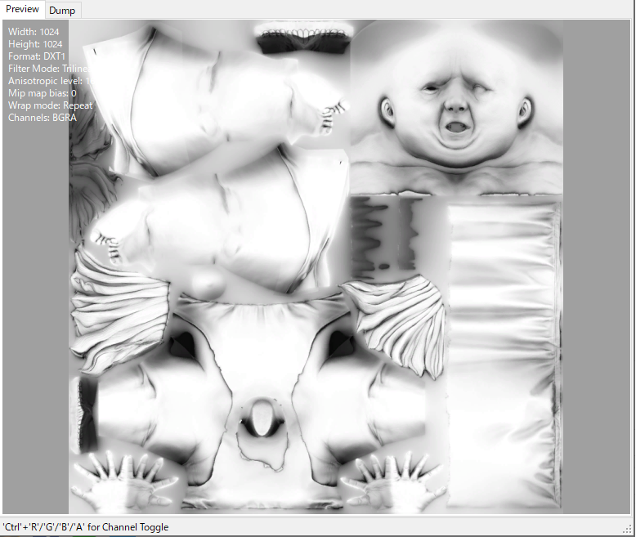Image resolution: width=636 pixels, height=537 pixels.
Task: Switch to the Dump tab
Action: pos(62,10)
